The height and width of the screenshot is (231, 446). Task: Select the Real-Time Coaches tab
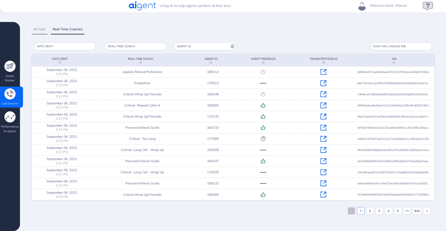tap(68, 29)
